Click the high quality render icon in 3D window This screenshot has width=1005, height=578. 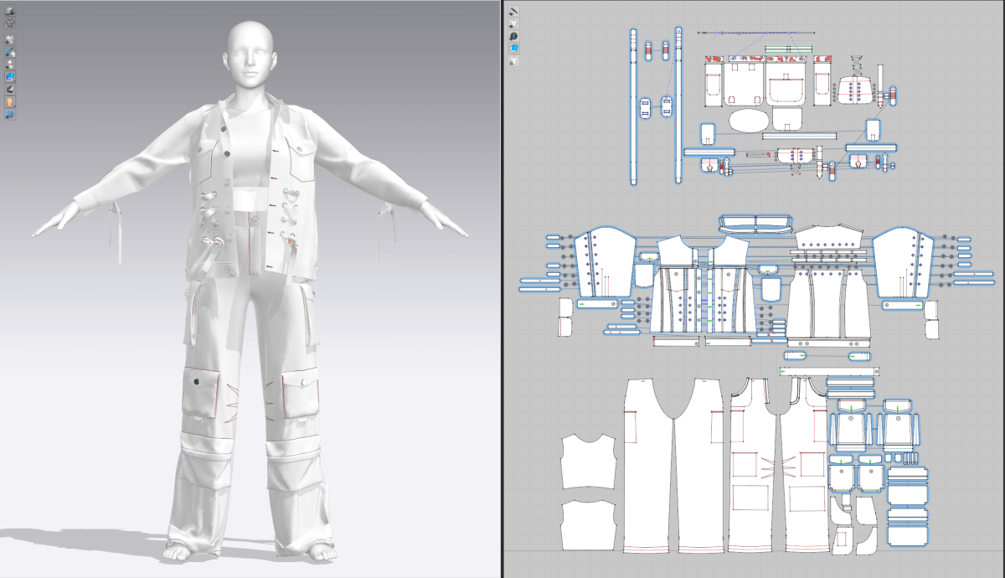(10, 12)
